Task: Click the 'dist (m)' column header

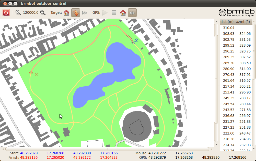Action: pos(227,22)
